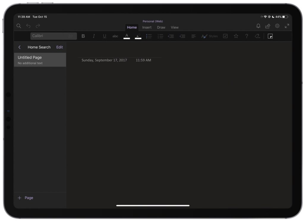
Task: Collapse the notebook list with the back chevron
Action: click(x=20, y=47)
